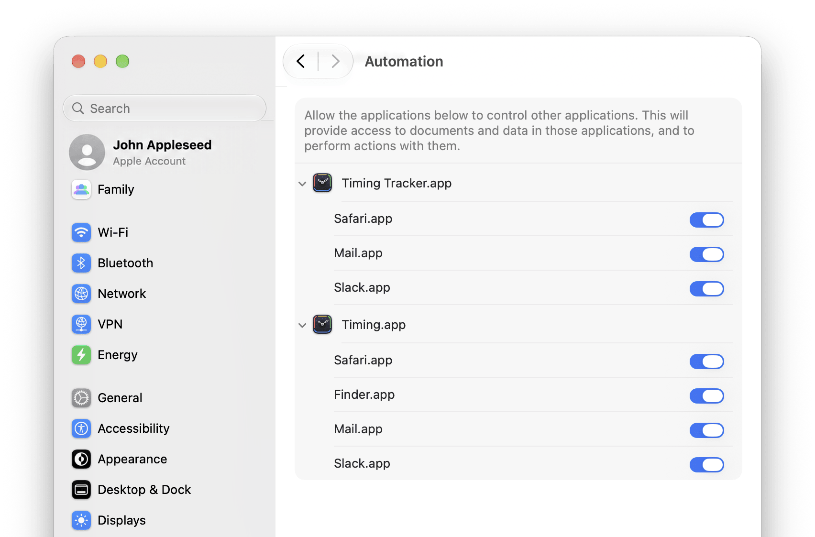This screenshot has width=815, height=537.
Task: Click the green full-screen window button
Action: [x=122, y=61]
